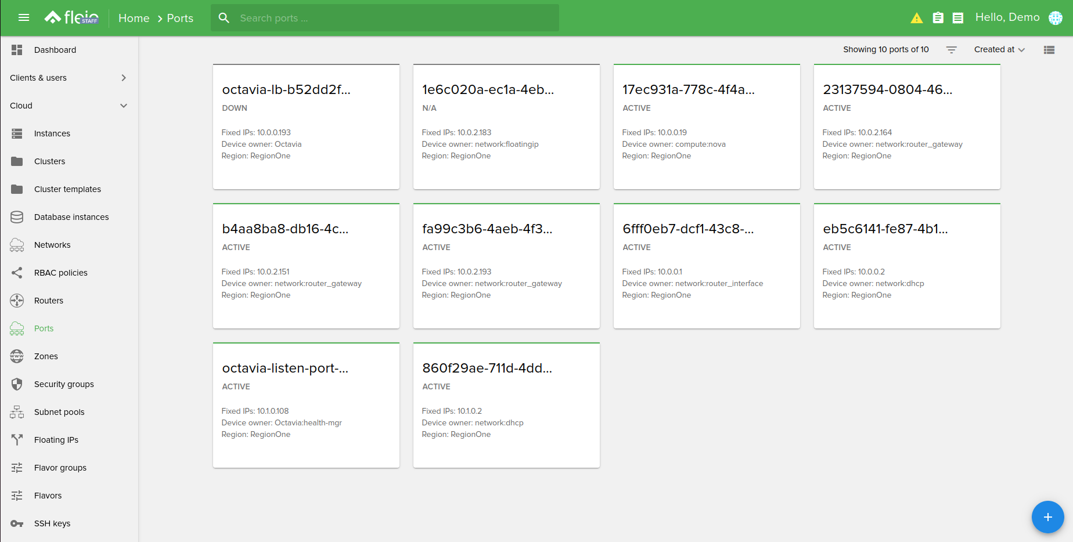Select the Zones globe icon

point(17,356)
